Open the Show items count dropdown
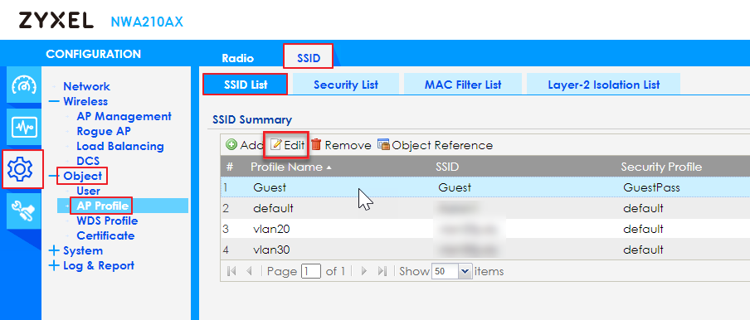This screenshot has width=750, height=320. [x=465, y=271]
